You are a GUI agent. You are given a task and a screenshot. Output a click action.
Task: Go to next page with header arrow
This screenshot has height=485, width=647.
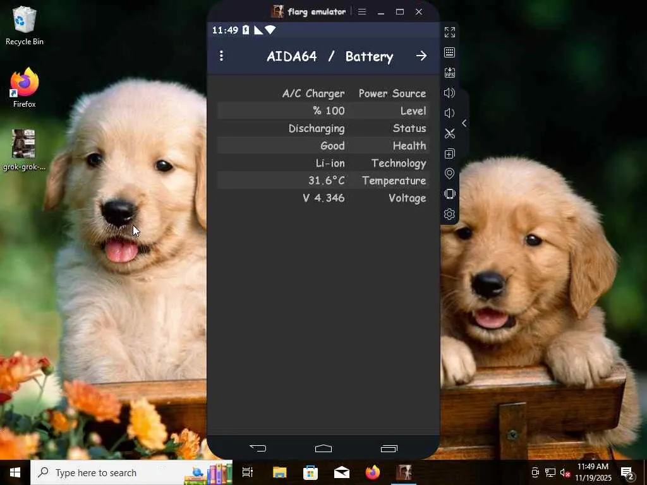(421, 56)
